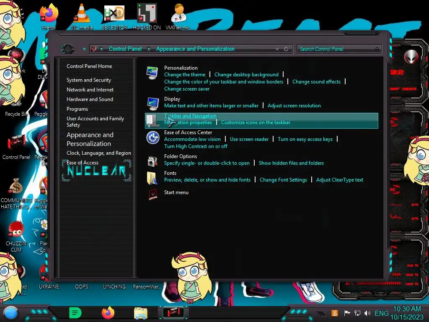
Task: Select the money bag desktop shortcut
Action: [16, 193]
